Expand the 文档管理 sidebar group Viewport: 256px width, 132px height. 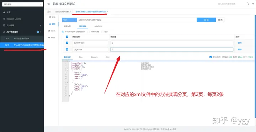(x=22, y=26)
